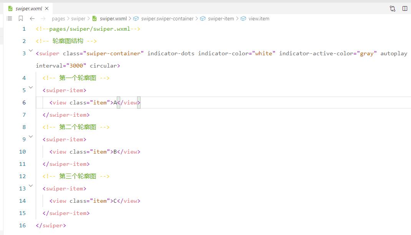Click line number 16 in the gutter
This screenshot has height=235, width=411.
click(x=22, y=225)
